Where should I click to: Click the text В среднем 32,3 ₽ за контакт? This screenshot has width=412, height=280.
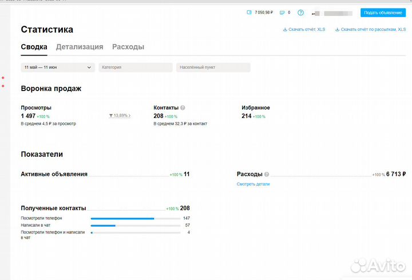180,124
